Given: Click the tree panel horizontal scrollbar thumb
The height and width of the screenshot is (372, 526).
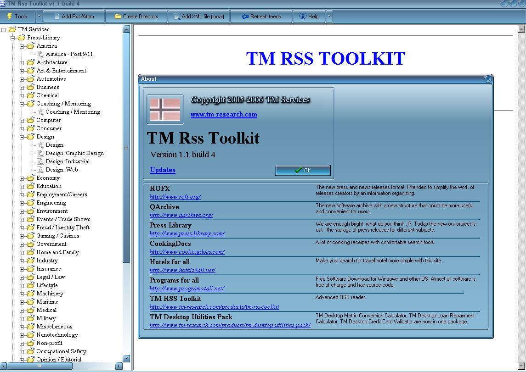Looking at the screenshot, I should point(40,366).
